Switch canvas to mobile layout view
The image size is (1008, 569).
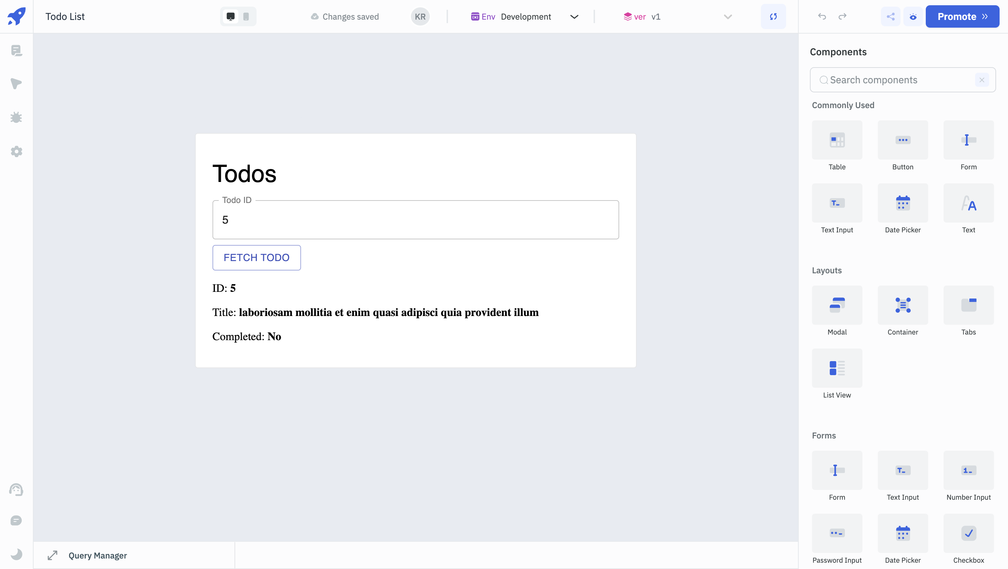(246, 16)
